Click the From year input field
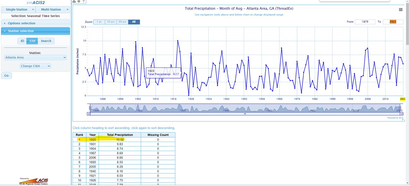 [365, 22]
